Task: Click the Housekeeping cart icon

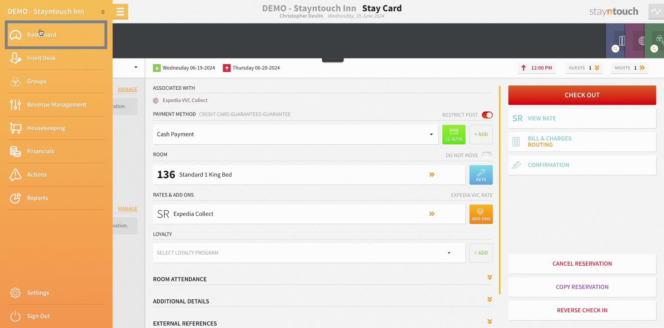Action: (16, 128)
